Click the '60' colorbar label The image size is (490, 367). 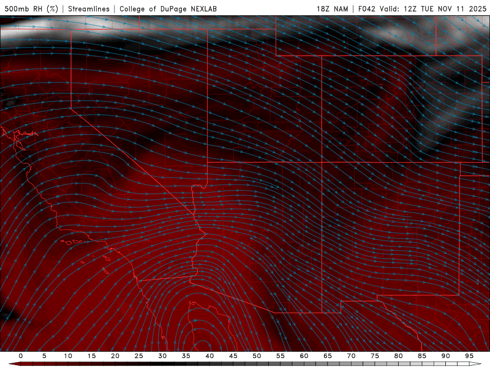tap(304, 356)
